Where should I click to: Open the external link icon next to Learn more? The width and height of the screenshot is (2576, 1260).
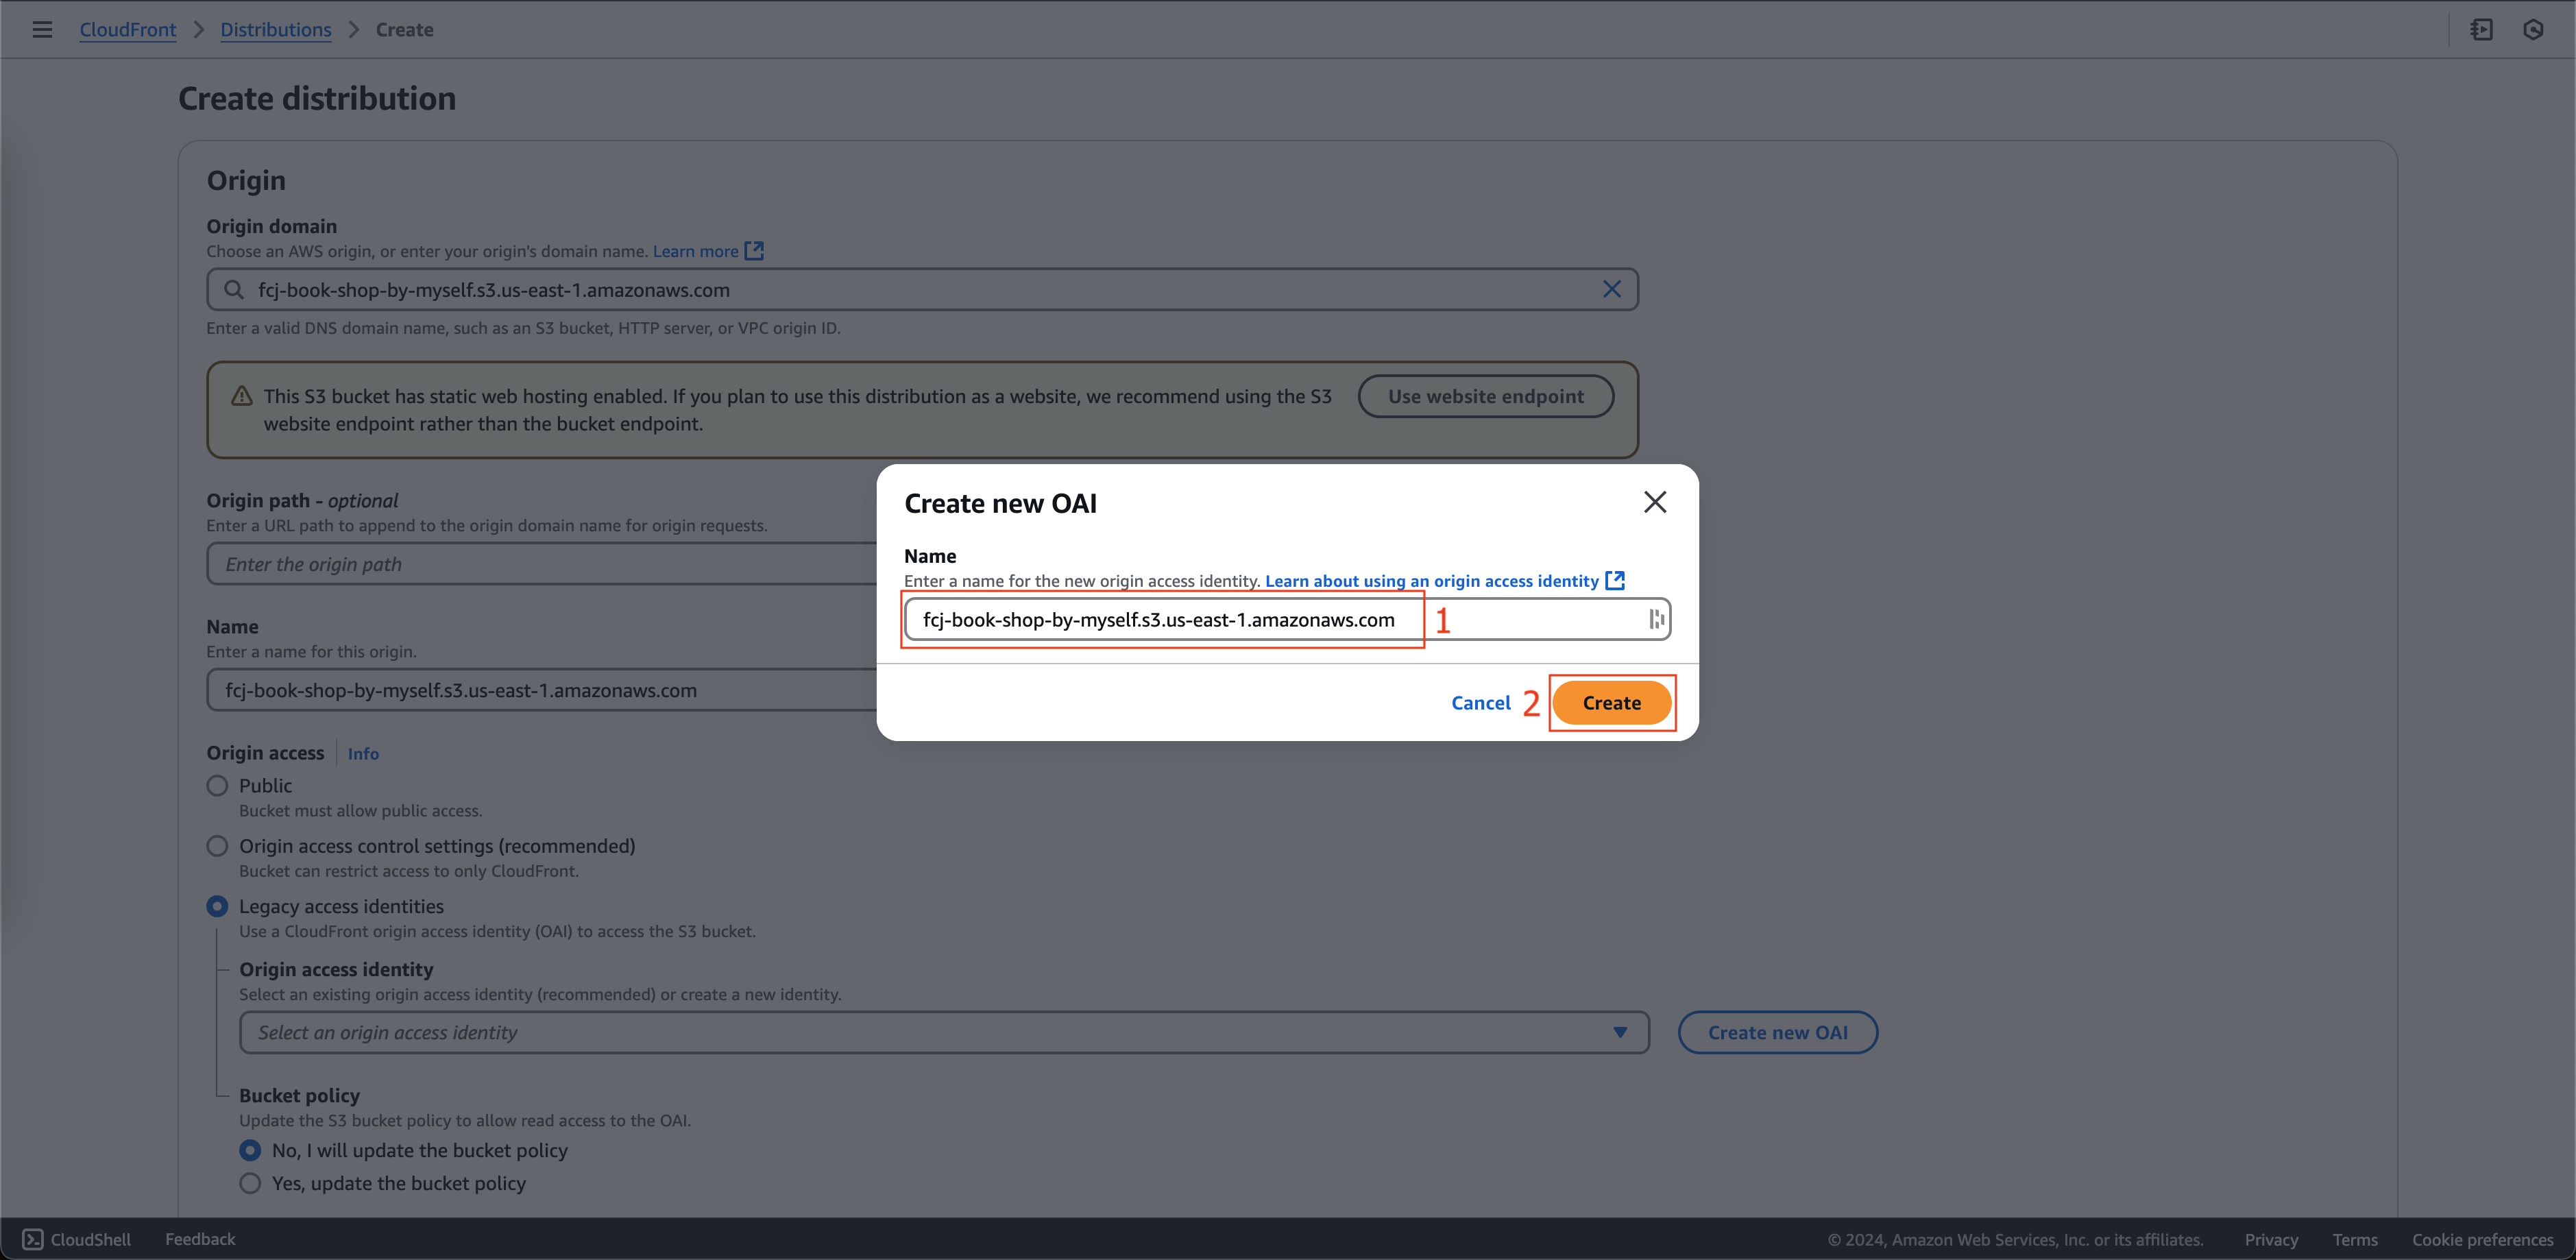point(754,251)
